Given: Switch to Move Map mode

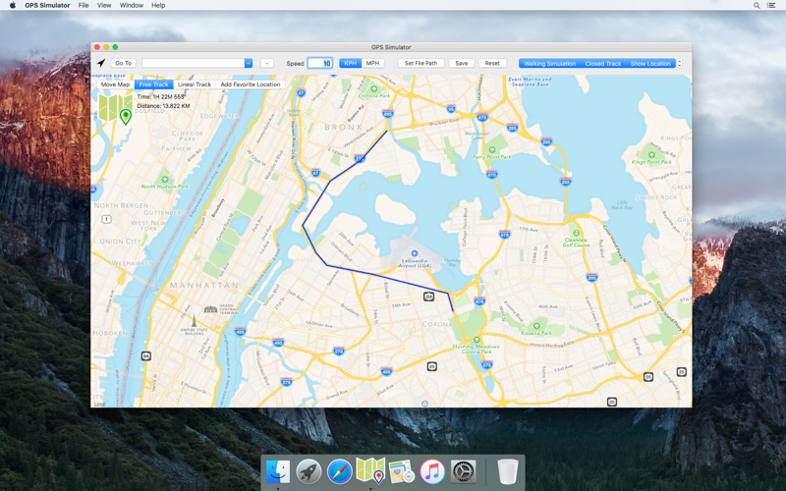Looking at the screenshot, I should [x=115, y=84].
